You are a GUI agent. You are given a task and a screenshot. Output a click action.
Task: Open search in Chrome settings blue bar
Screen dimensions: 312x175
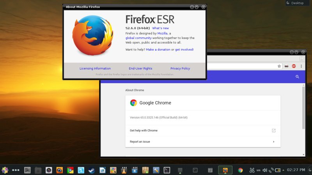pos(297,77)
